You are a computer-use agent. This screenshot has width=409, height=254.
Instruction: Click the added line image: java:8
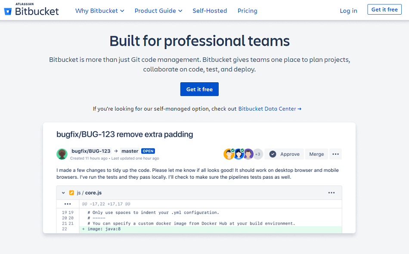pos(104,229)
